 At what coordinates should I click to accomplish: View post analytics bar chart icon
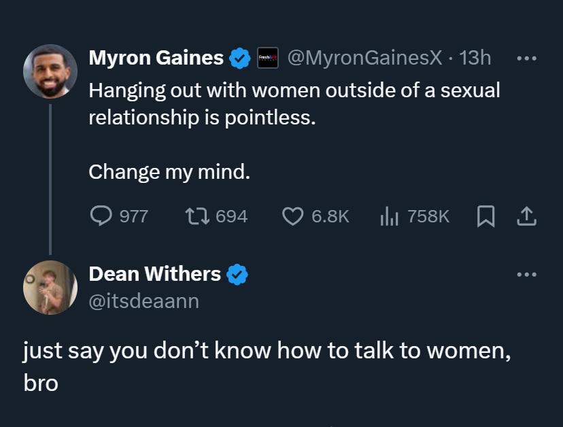[x=389, y=216]
